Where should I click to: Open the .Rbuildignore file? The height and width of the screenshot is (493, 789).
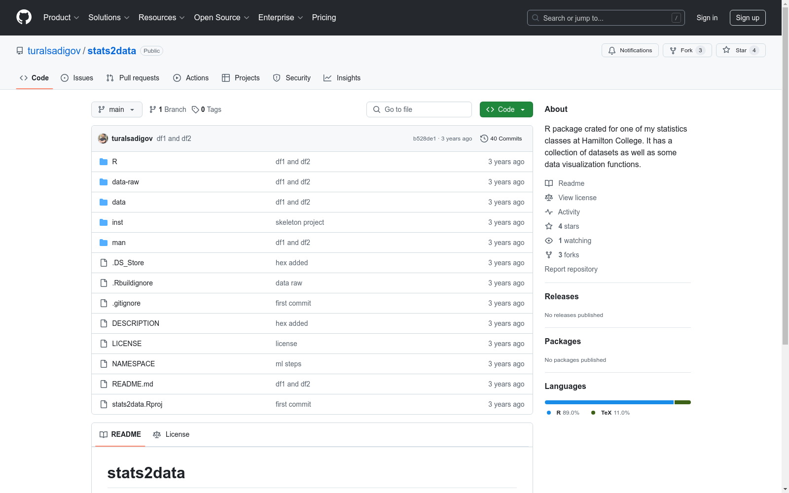(x=133, y=283)
